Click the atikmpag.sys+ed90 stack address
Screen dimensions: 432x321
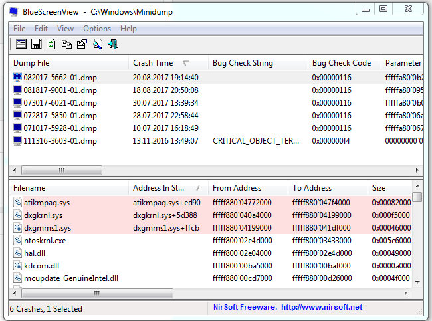[x=167, y=203]
